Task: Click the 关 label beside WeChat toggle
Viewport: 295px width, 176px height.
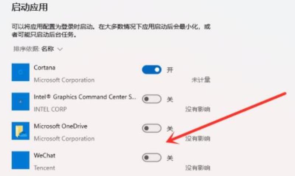Action: (170, 158)
